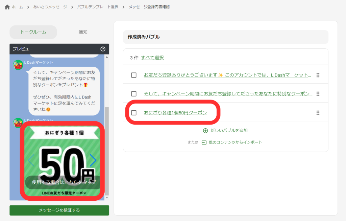Click the plus icon to add a new bubble
The height and width of the screenshot is (221, 346).
[x=205, y=131]
